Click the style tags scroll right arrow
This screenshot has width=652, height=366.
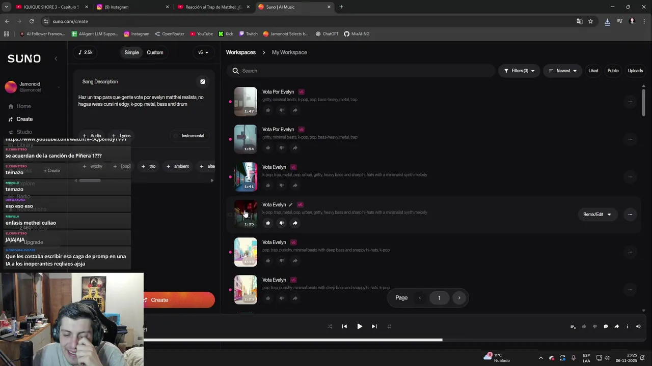[212, 180]
